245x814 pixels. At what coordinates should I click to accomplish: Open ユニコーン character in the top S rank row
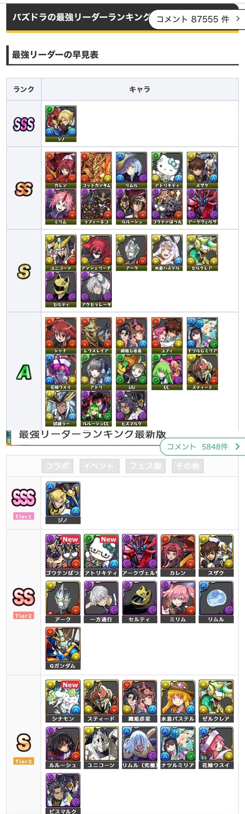[61, 253]
